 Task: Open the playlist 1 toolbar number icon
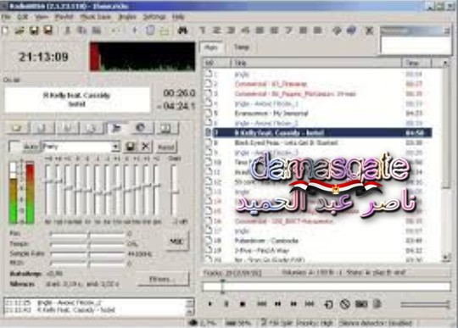click(x=202, y=31)
